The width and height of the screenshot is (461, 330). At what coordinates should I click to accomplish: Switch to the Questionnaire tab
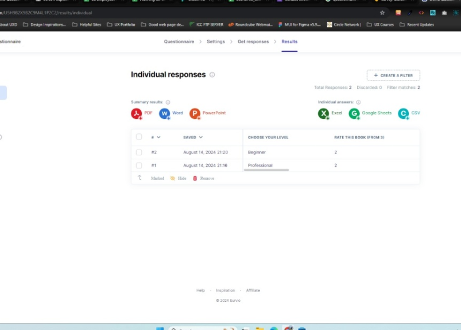coord(179,41)
